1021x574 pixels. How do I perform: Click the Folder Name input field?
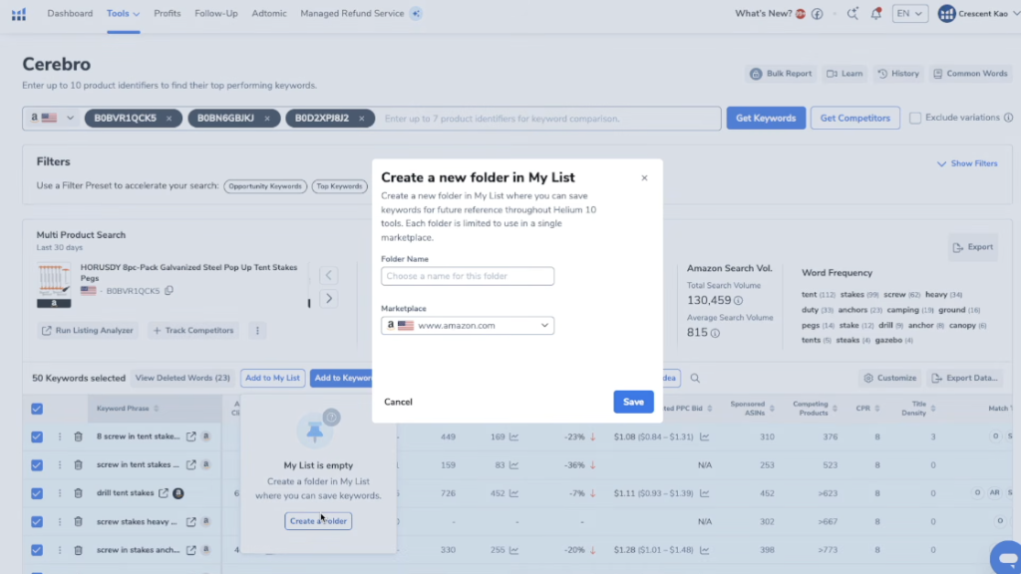tap(468, 276)
